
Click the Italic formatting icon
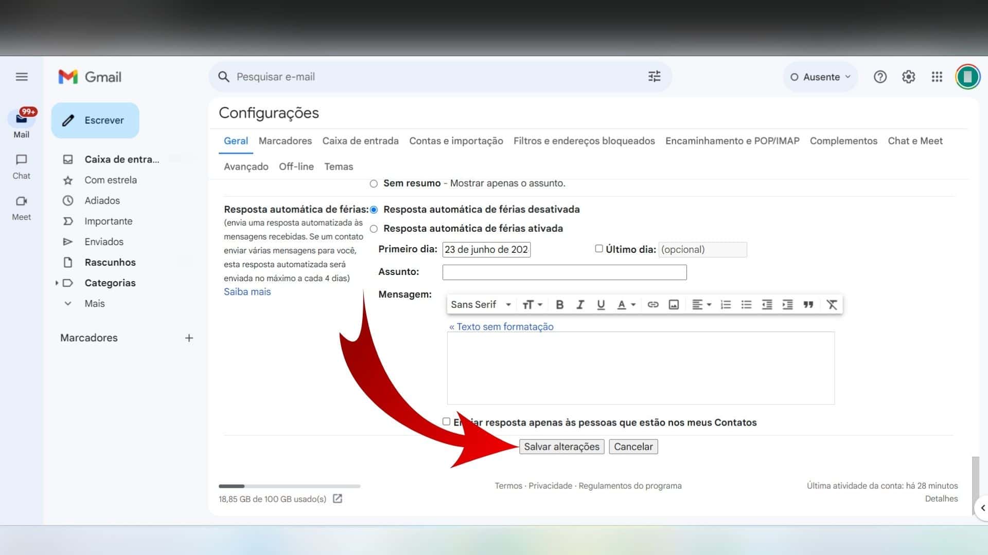pos(579,304)
